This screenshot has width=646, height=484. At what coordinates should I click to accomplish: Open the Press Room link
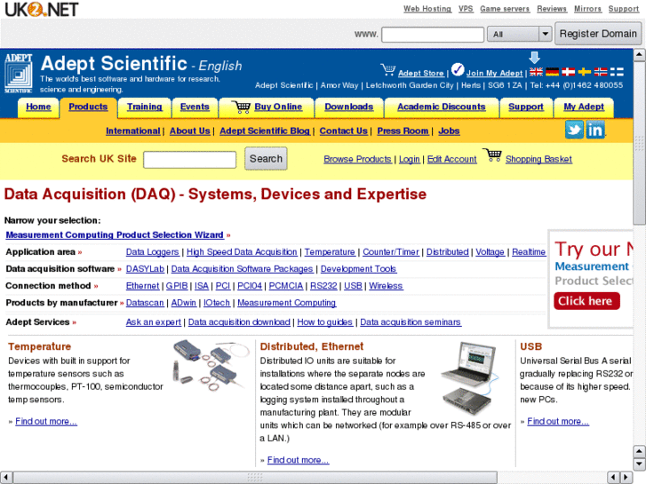(403, 131)
